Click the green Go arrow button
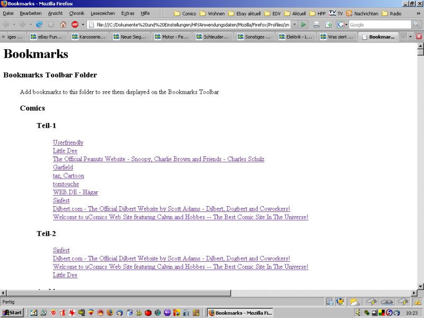 (x=304, y=24)
